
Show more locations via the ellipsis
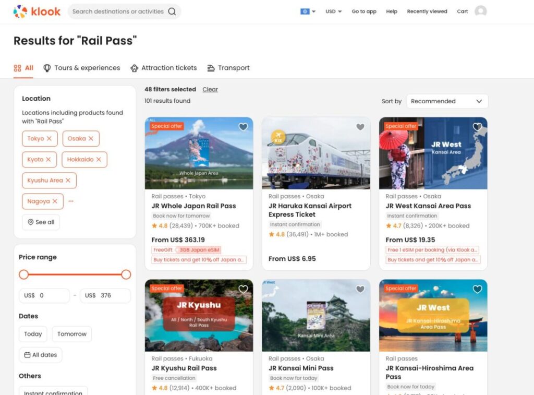pos(71,201)
